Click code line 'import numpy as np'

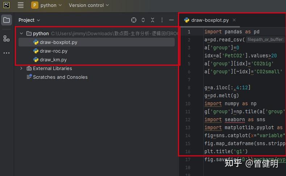(x=231, y=104)
